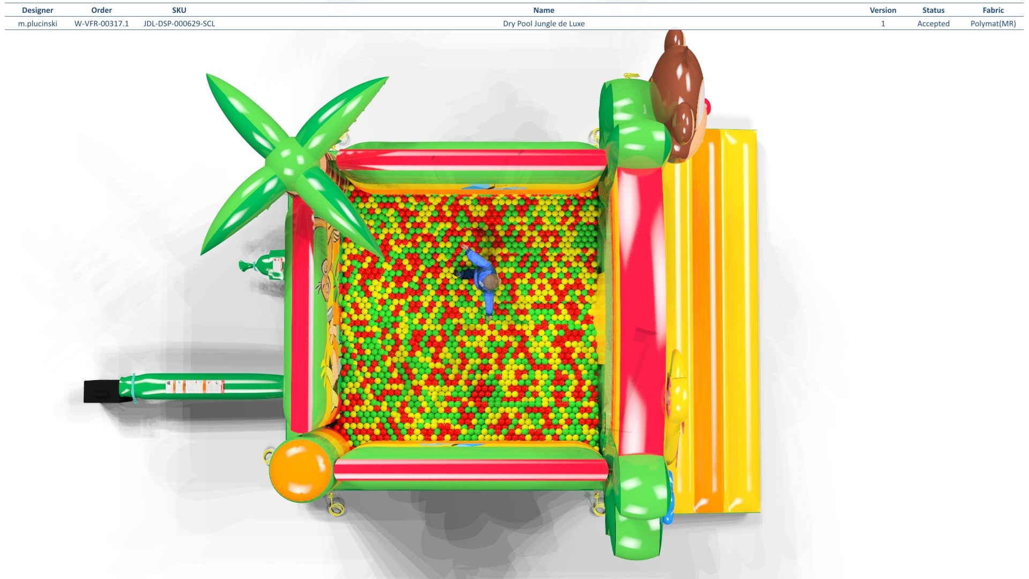Click the 'Status' column header
The image size is (1029, 579).
pos(933,10)
